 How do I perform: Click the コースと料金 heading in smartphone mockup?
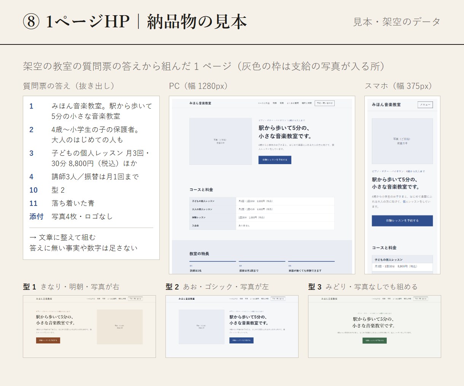click(384, 248)
